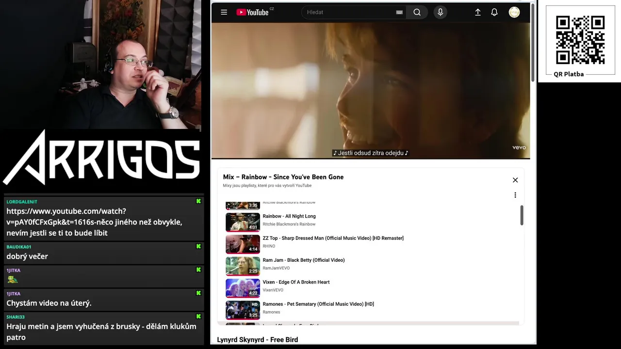Click green badge icon next to SHARI33

[198, 317]
